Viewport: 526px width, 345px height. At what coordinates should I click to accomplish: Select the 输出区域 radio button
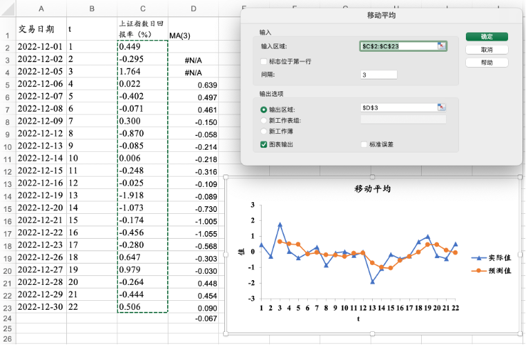pyautogui.click(x=264, y=109)
